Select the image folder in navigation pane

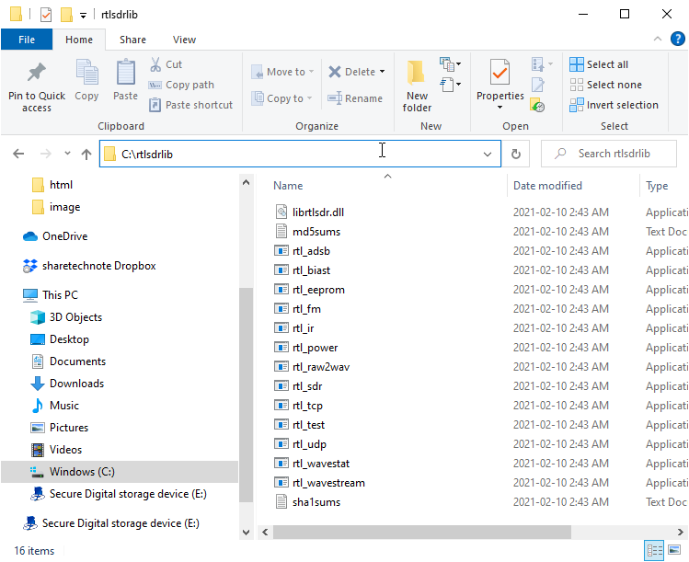(x=56, y=207)
